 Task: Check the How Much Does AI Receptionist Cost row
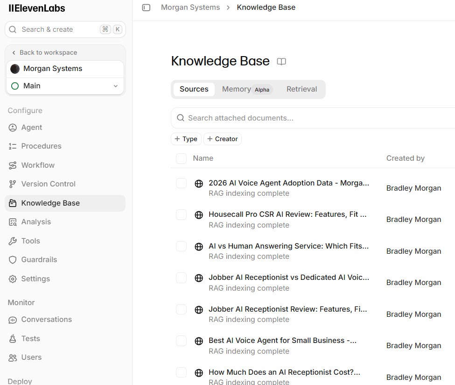coord(182,372)
